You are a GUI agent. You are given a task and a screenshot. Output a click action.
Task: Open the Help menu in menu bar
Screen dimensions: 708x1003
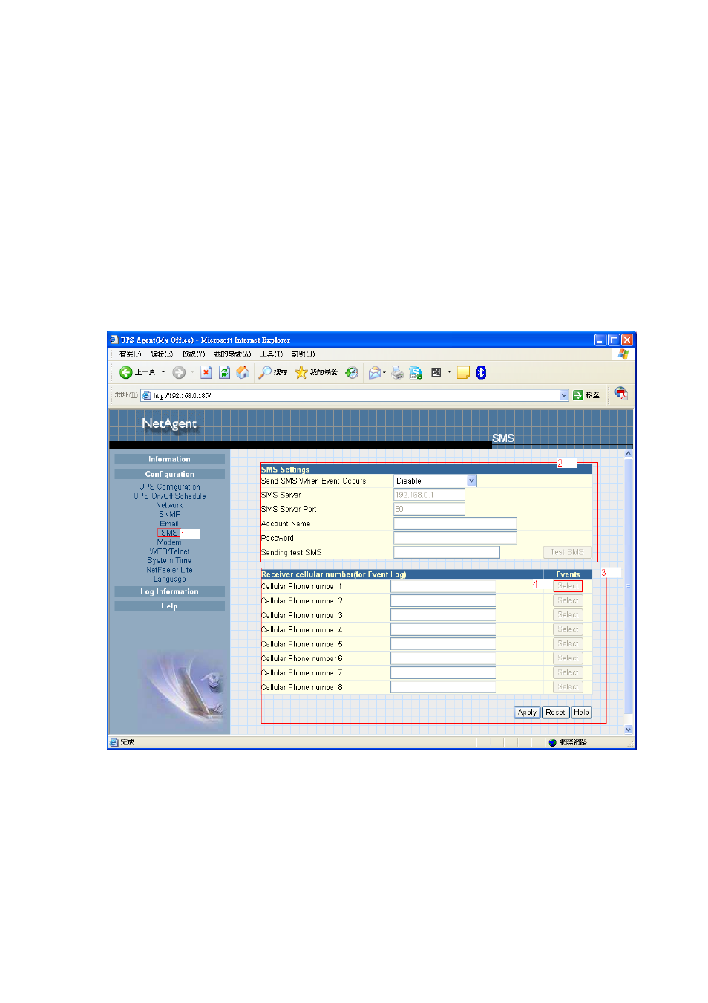(303, 354)
